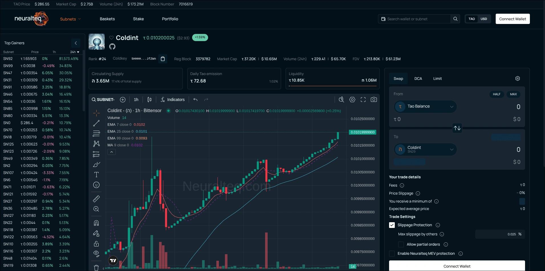
Task: Open the TradingView logo link
Action: [113, 260]
